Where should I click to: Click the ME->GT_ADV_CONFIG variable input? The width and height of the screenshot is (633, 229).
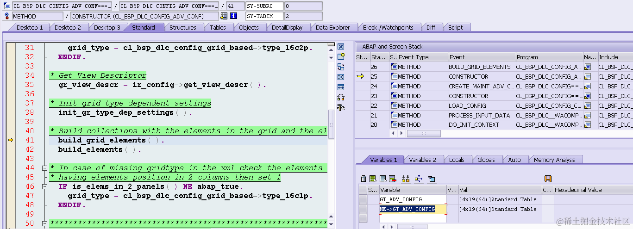point(413,209)
